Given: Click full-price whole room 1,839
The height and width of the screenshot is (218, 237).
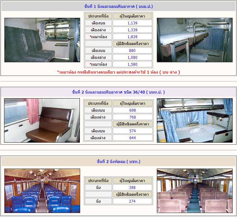Looking at the screenshot, I should 132,37.
